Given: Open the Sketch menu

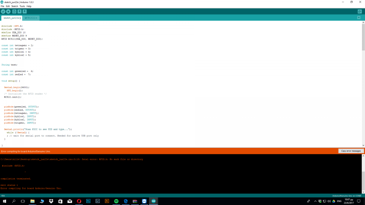Looking at the screenshot, I should pos(15,6).
